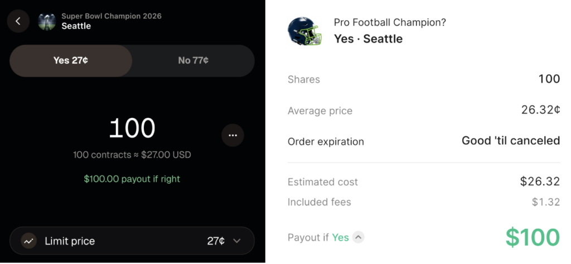This screenshot has height=264, width=571.
Task: Click the 100 contracts amount field
Action: pyautogui.click(x=132, y=128)
